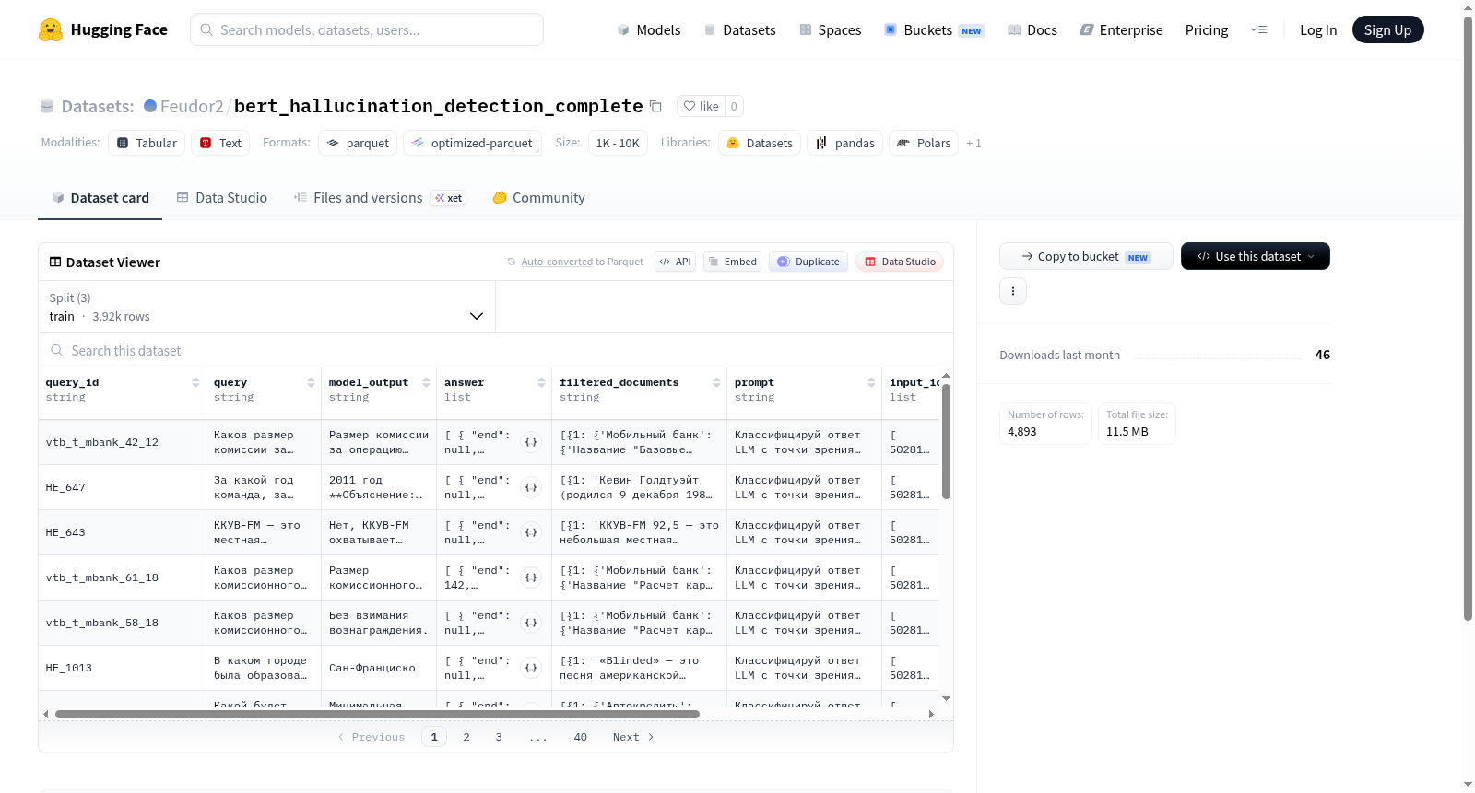The height and width of the screenshot is (793, 1475).
Task: Click the vertical table scrollbar thumb
Action: [x=946, y=441]
